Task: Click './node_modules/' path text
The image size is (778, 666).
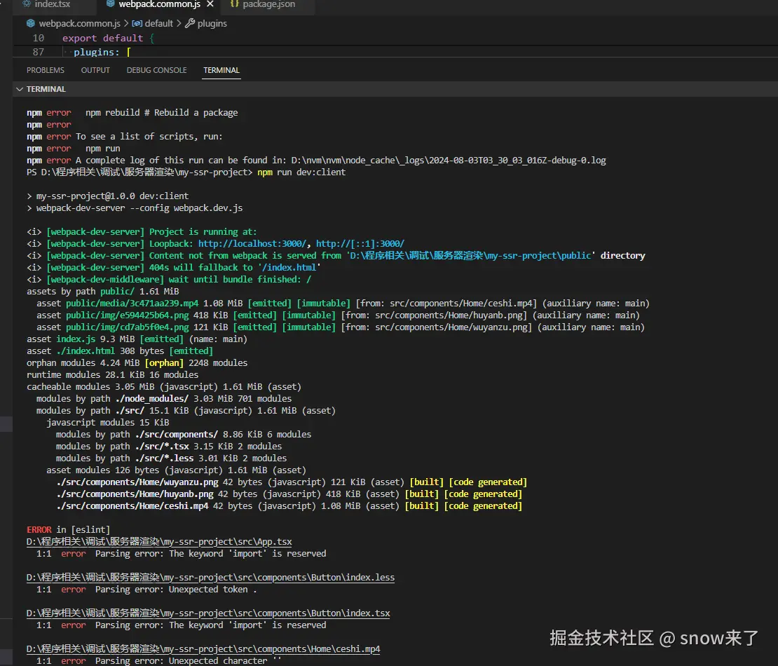Action: (x=152, y=398)
